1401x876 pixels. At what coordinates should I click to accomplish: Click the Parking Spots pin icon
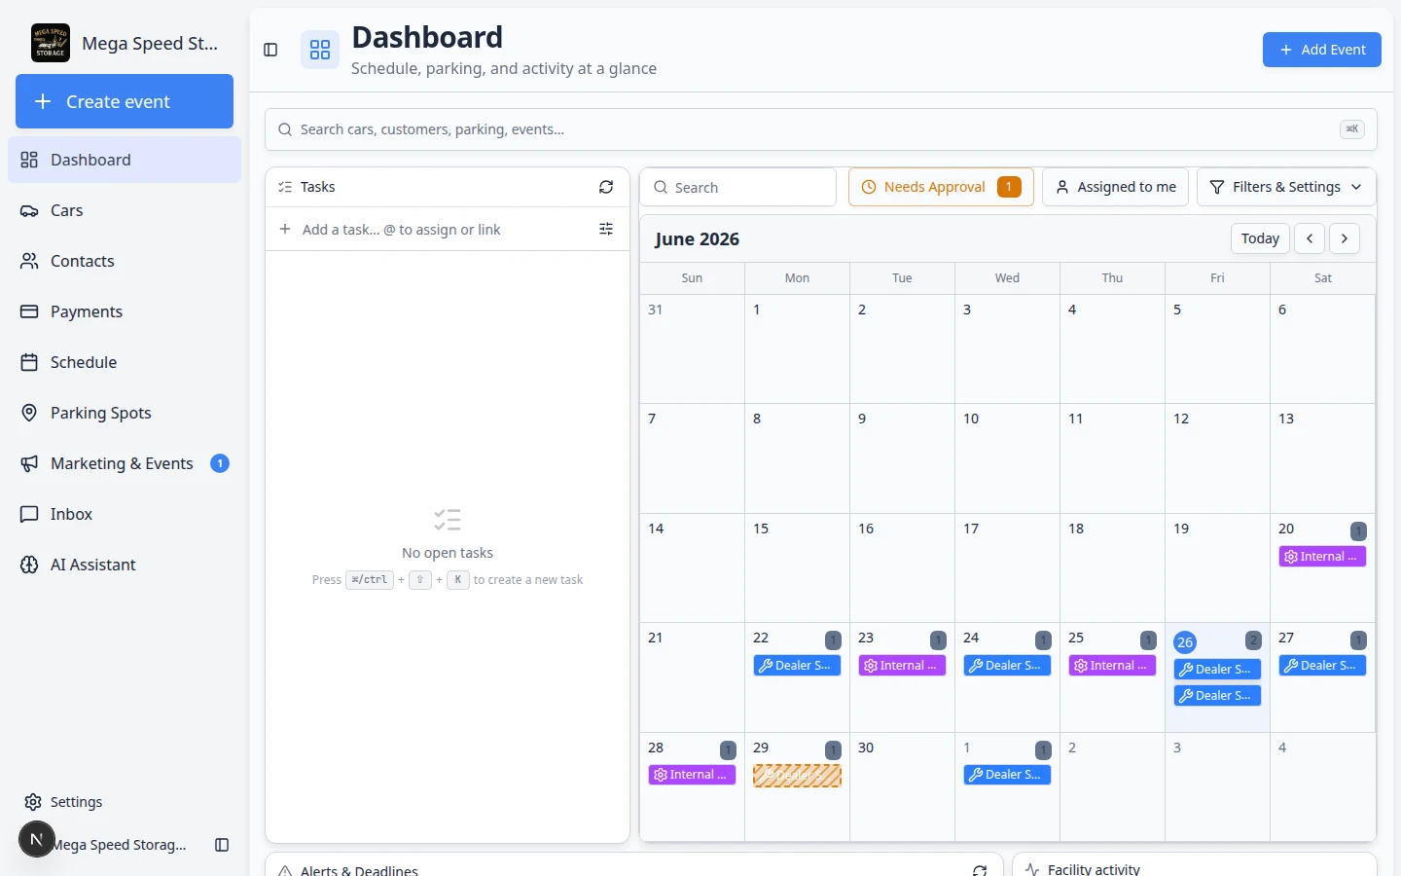click(29, 413)
